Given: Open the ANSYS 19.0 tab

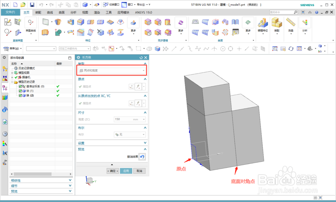Looking at the screenshot, I should (x=143, y=12).
